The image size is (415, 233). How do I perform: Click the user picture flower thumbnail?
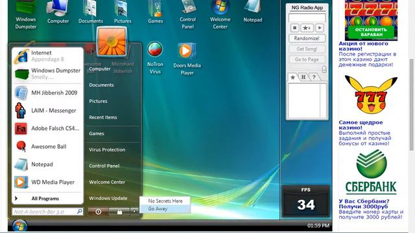click(112, 41)
